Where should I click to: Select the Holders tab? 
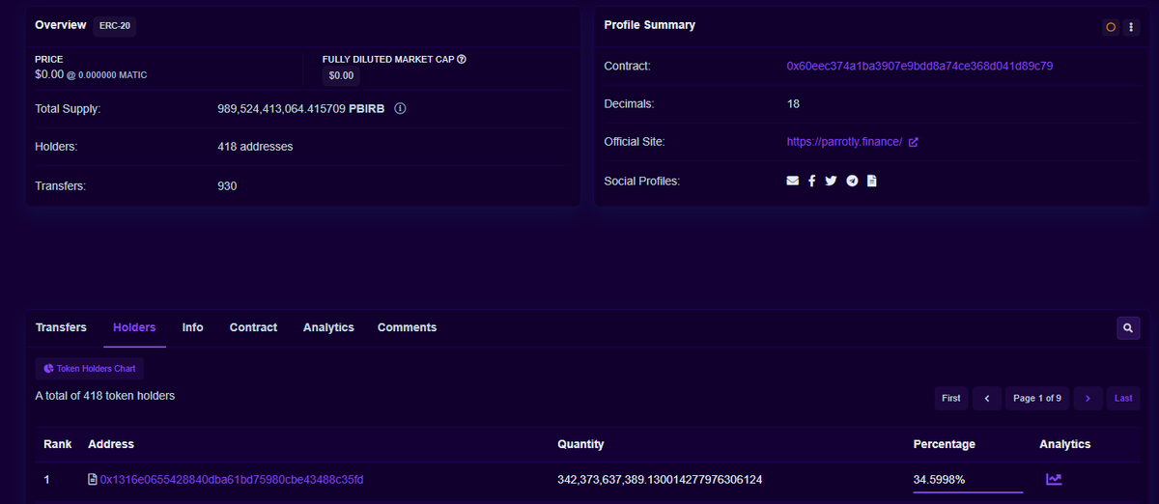click(x=134, y=327)
